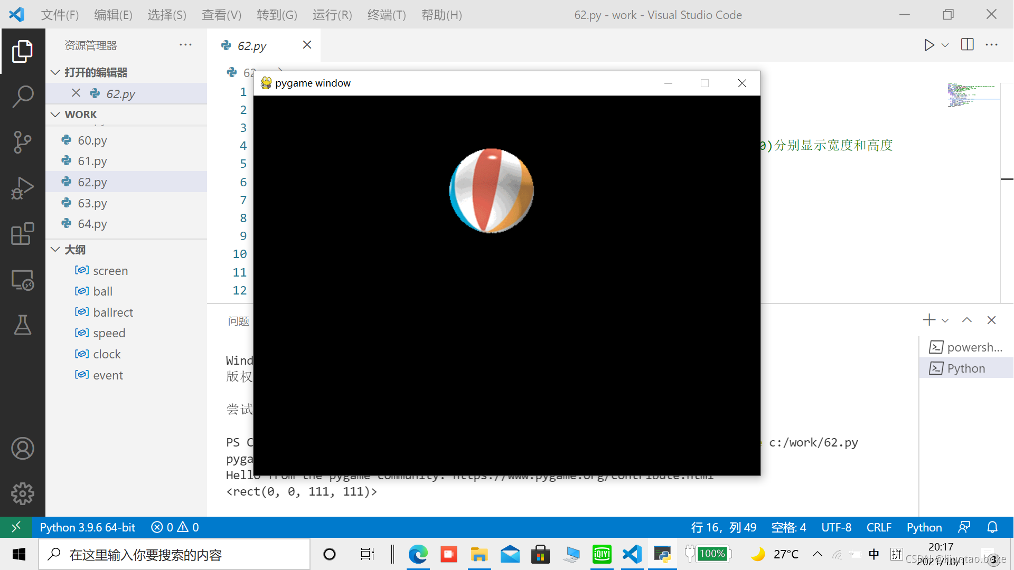Open the Manage gear icon

point(22,494)
